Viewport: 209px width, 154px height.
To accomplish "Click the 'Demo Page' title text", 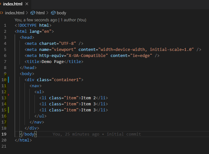I will (53, 62).
